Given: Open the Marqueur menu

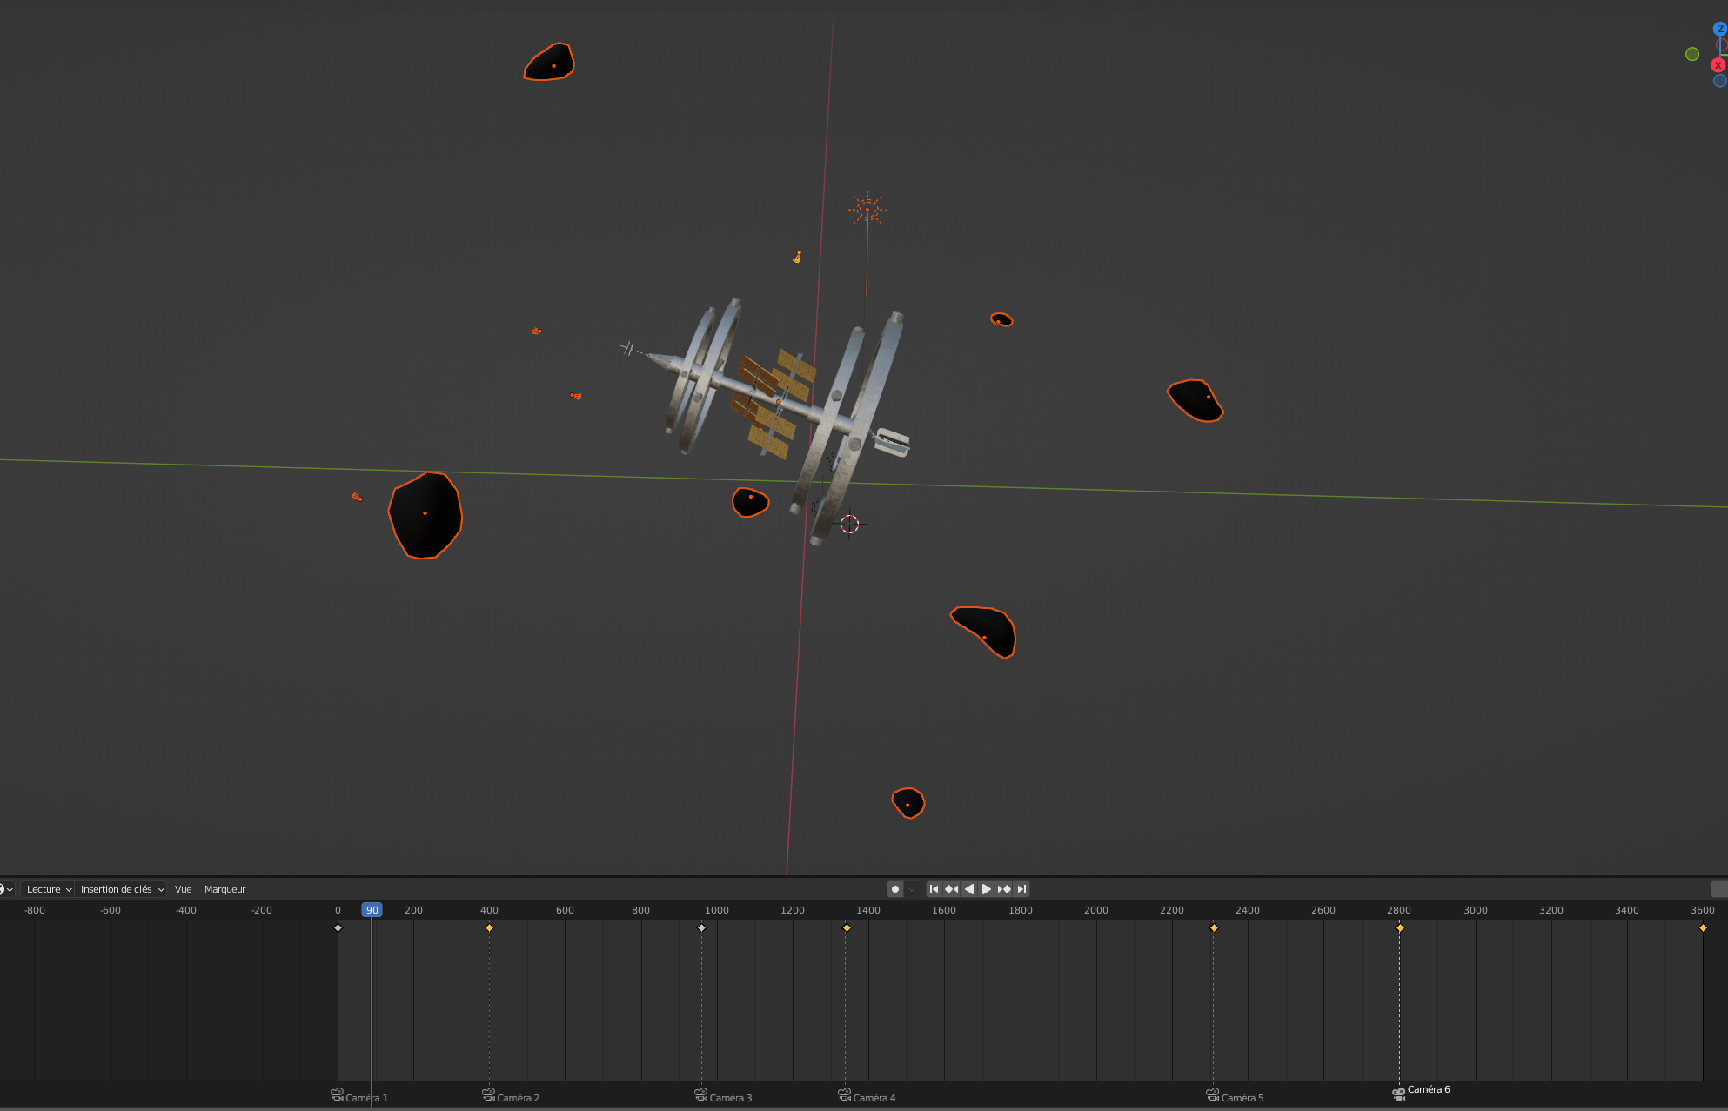Looking at the screenshot, I should coord(224,888).
